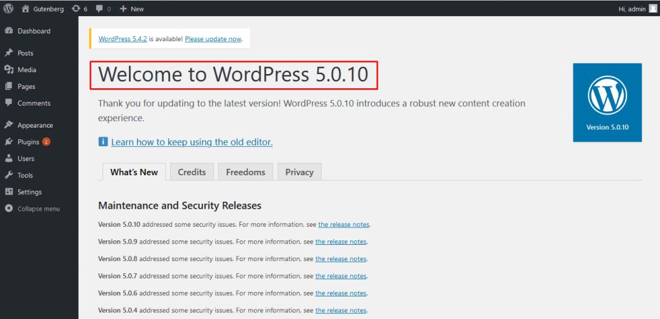Image resolution: width=660 pixels, height=319 pixels.
Task: Switch to the Freedoms tab
Action: 246,171
